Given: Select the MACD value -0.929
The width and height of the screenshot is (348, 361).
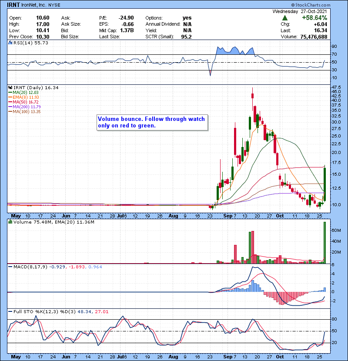Looking at the screenshot, I should tap(57, 267).
